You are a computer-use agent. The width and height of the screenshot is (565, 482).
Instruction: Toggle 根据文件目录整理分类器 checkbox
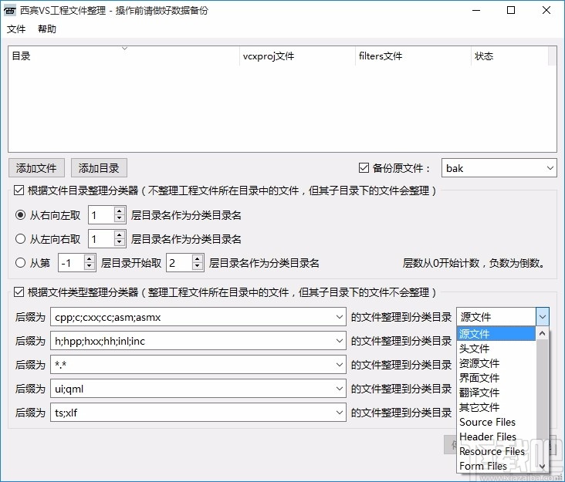point(19,190)
